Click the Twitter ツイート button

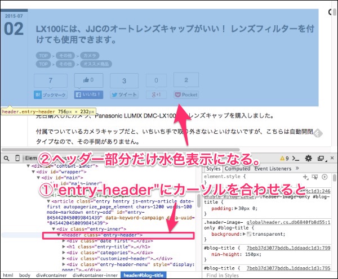click(x=124, y=94)
